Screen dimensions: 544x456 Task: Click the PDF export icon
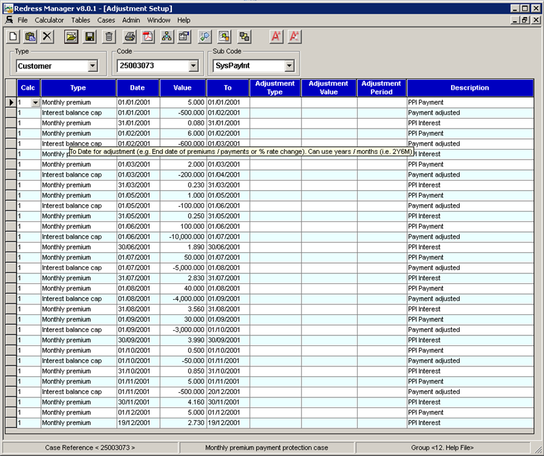[x=148, y=36]
